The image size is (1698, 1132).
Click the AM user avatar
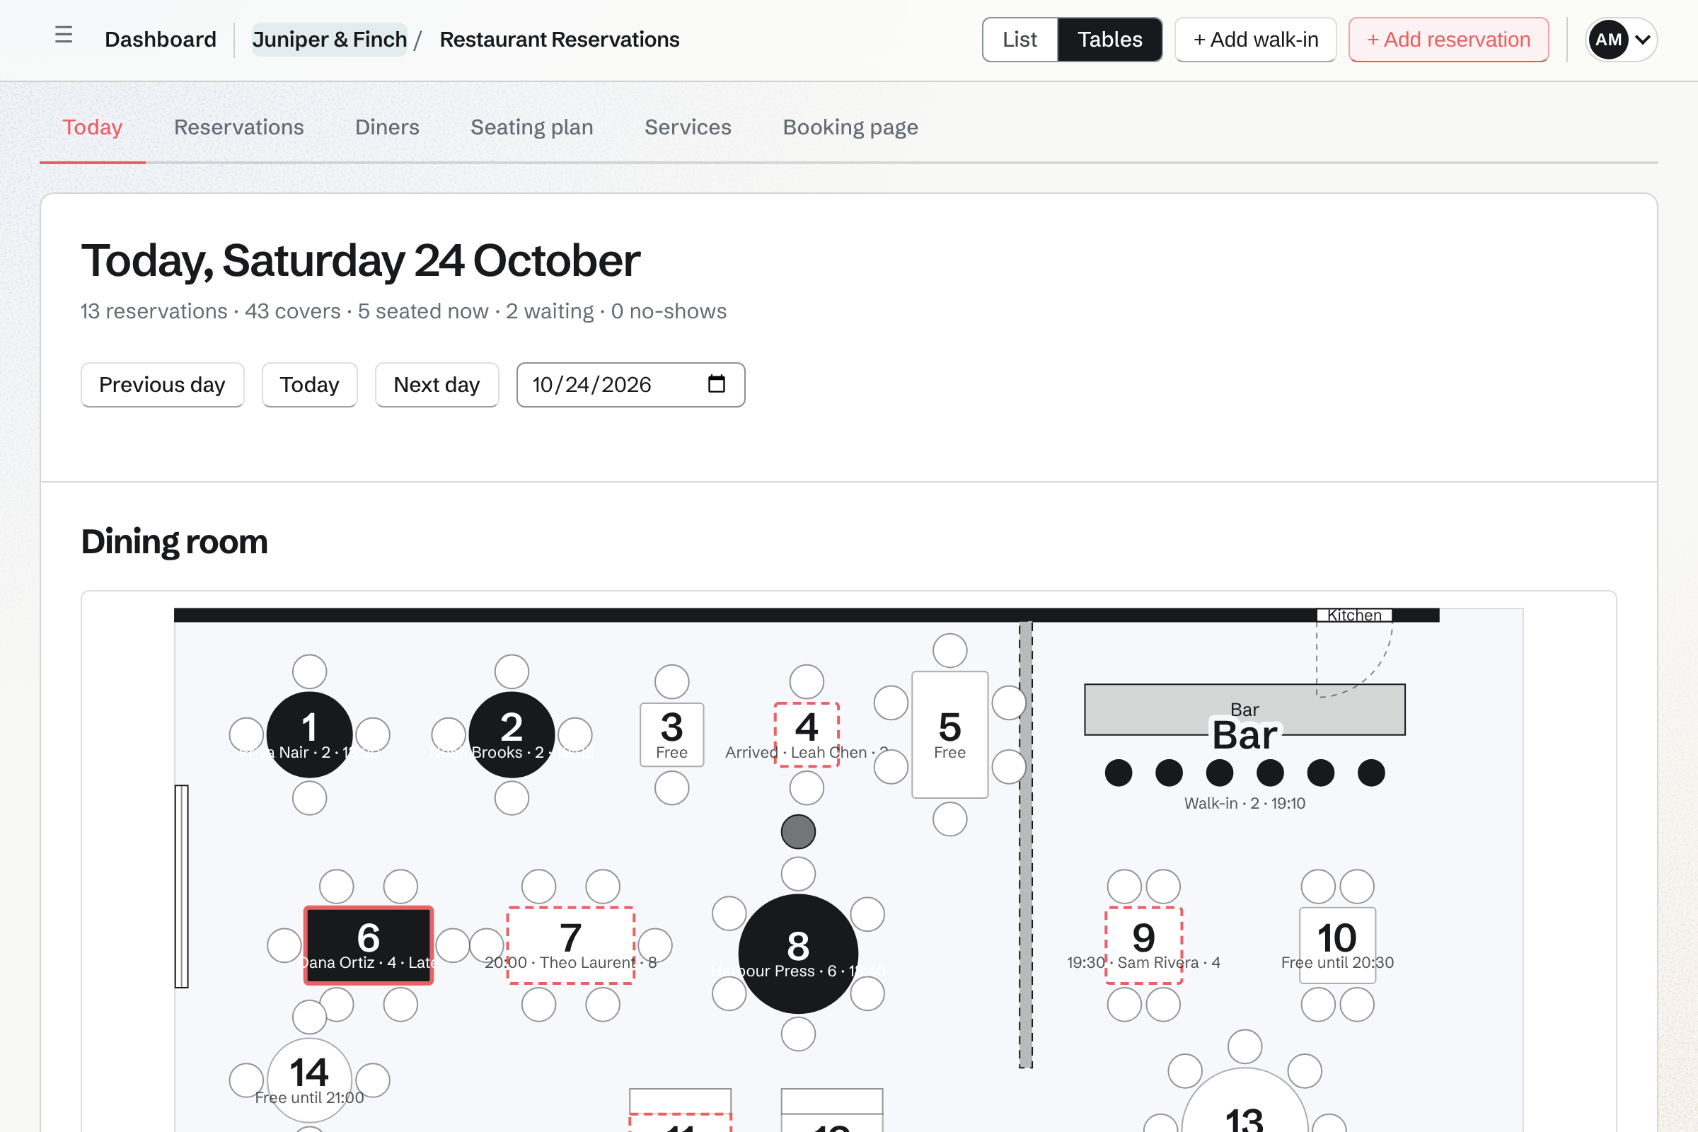point(1608,40)
